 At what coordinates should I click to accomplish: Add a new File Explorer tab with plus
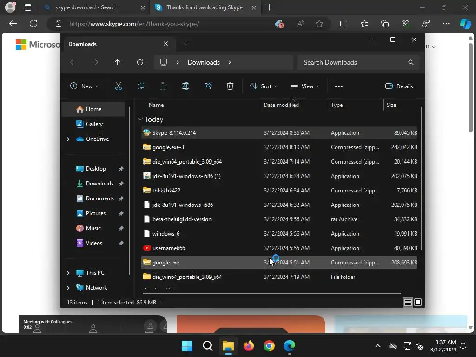[x=186, y=44]
